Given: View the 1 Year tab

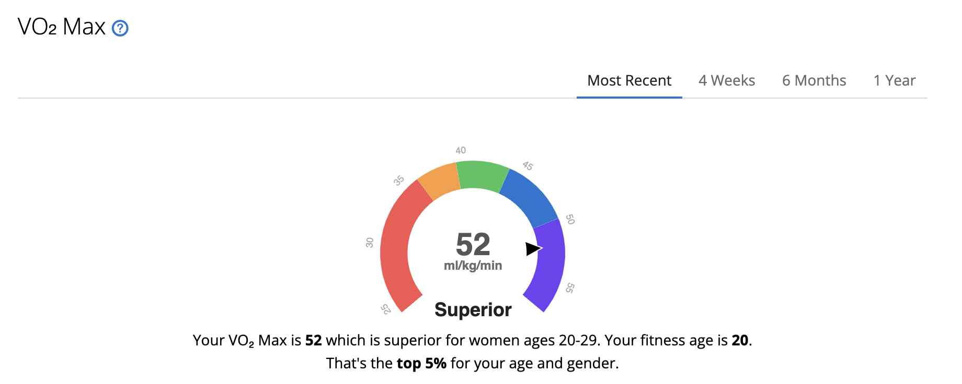Looking at the screenshot, I should tap(895, 80).
